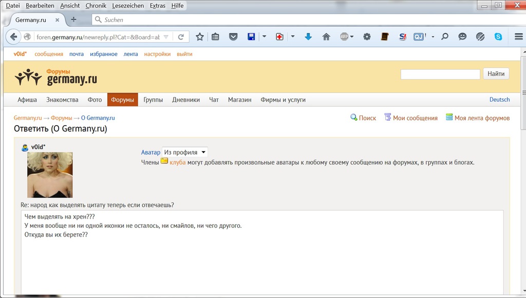Screen dimensions: 526x298
Task: Open the Firefox hamburger menu
Action: pyautogui.click(x=518, y=37)
